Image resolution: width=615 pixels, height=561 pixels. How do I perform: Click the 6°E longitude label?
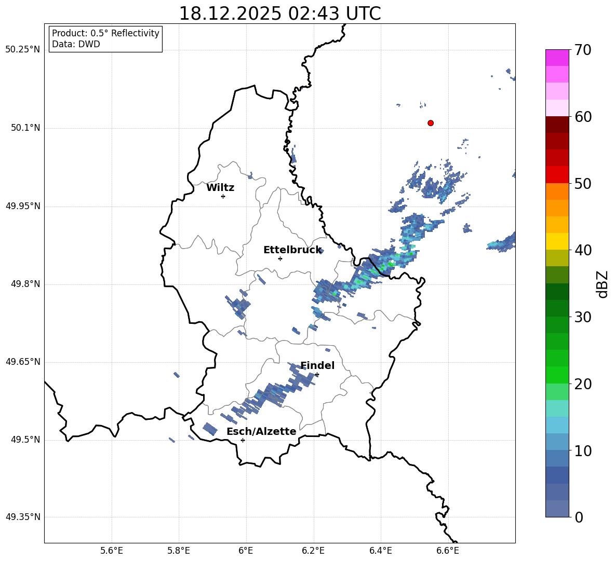246,551
